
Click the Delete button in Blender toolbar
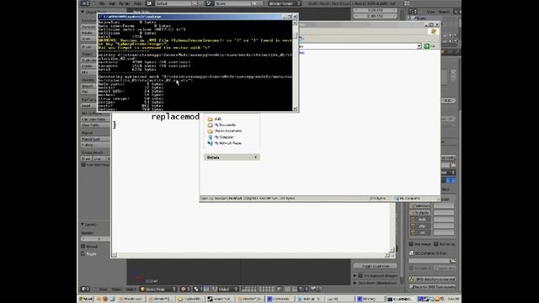88,66
